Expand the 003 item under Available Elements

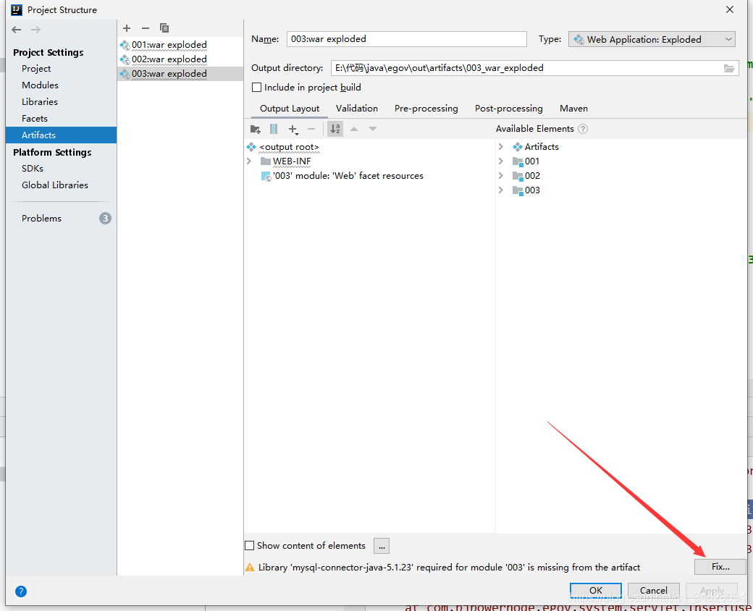[501, 190]
